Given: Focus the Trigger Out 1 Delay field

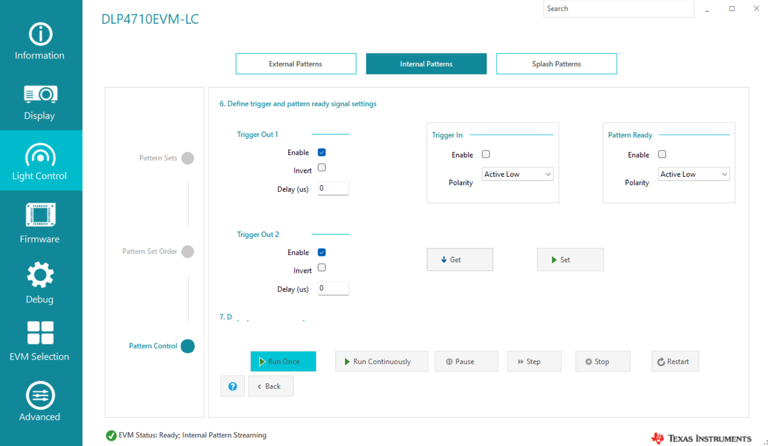Looking at the screenshot, I should (333, 188).
